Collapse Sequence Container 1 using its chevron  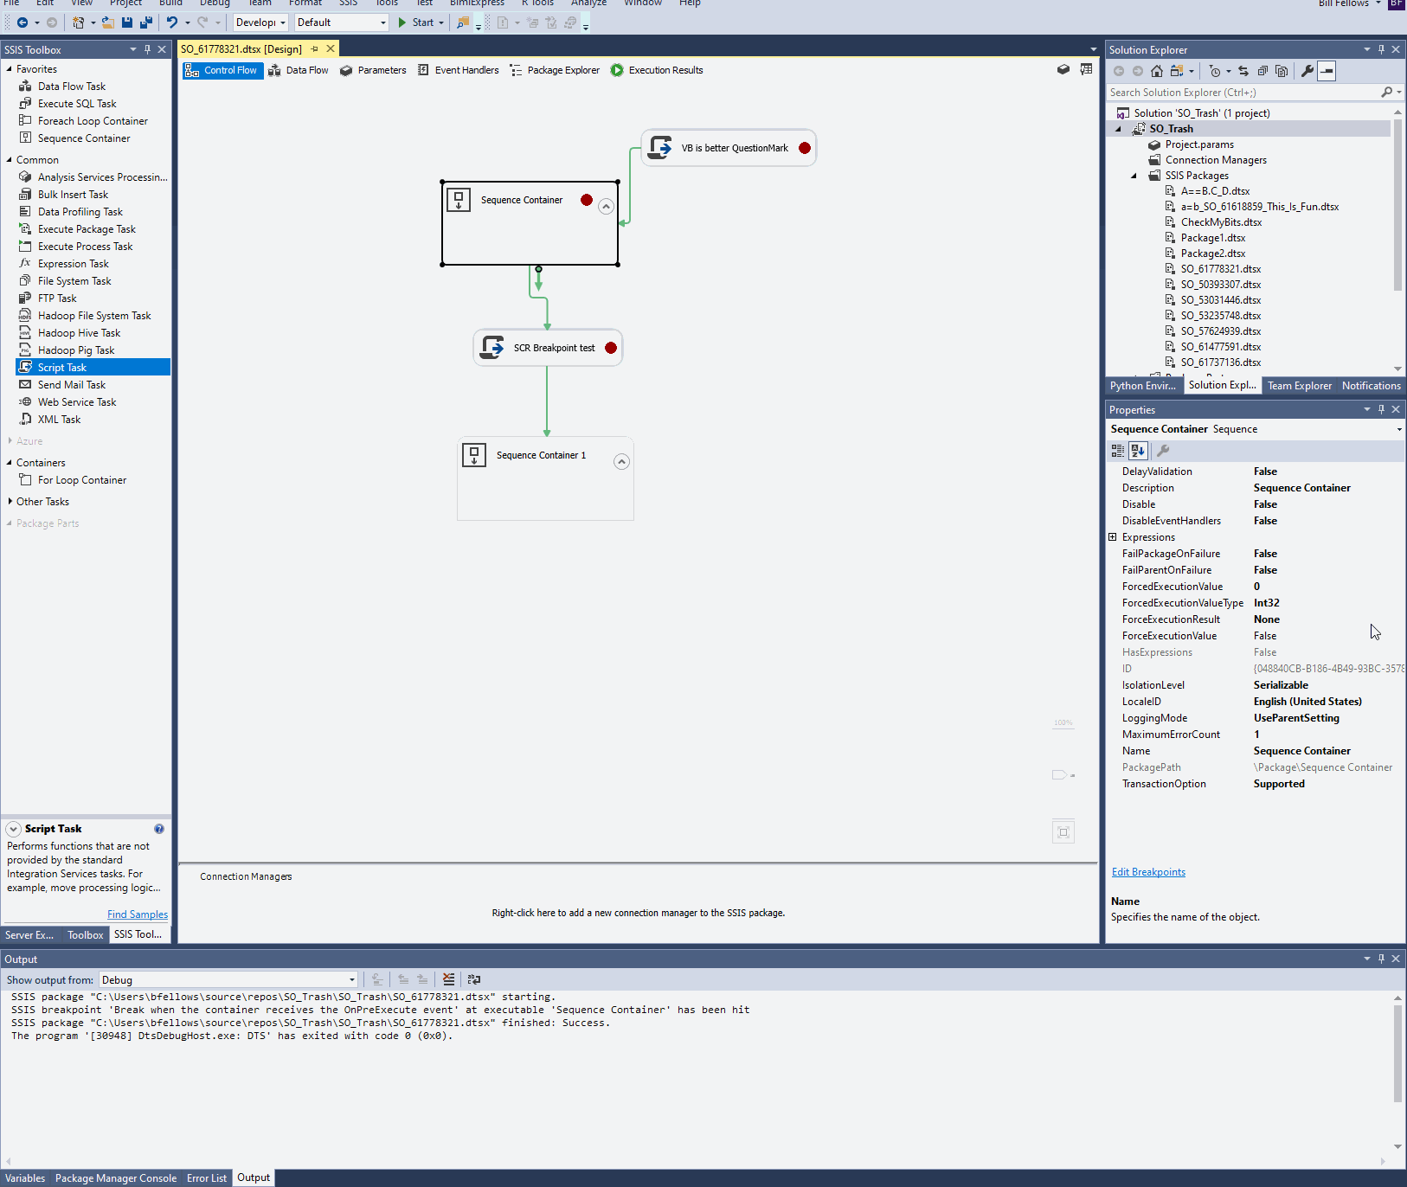(x=621, y=461)
